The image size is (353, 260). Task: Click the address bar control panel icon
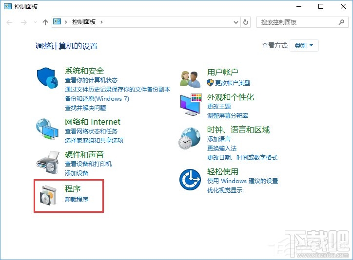pyautogui.click(x=57, y=22)
